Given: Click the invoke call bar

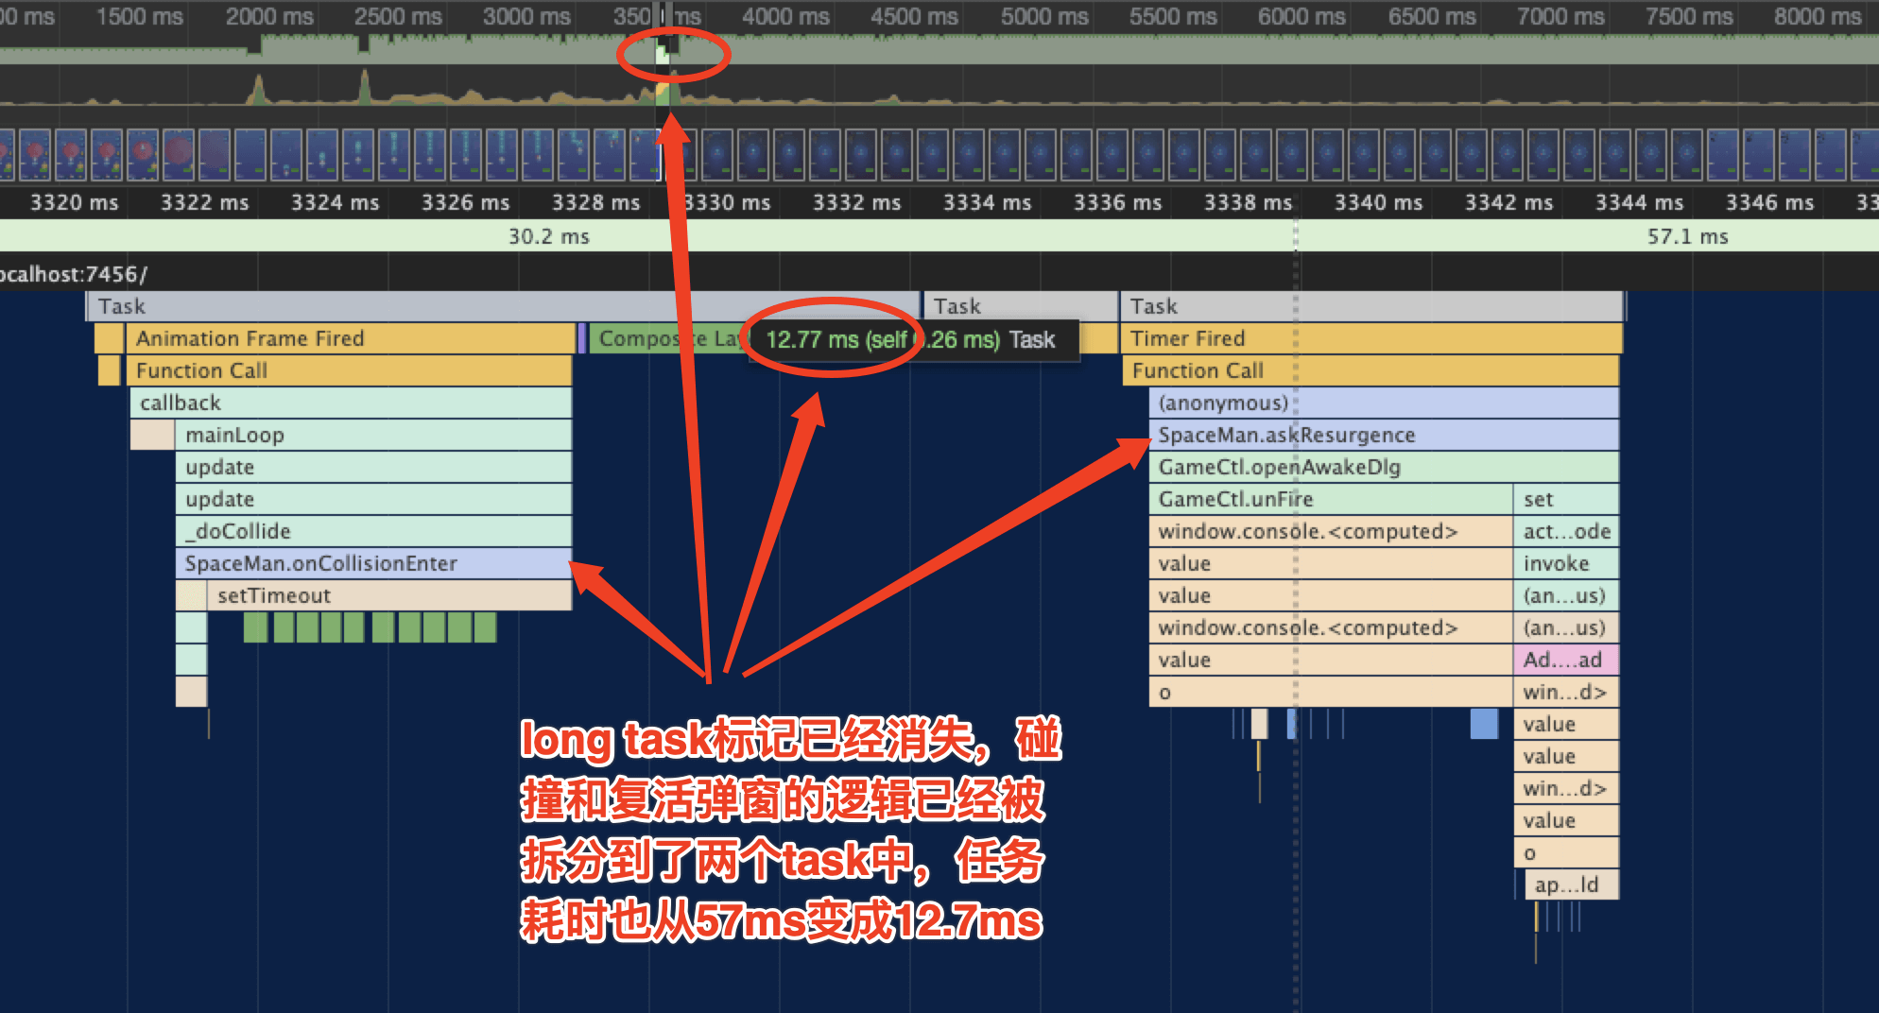Looking at the screenshot, I should point(1565,563).
